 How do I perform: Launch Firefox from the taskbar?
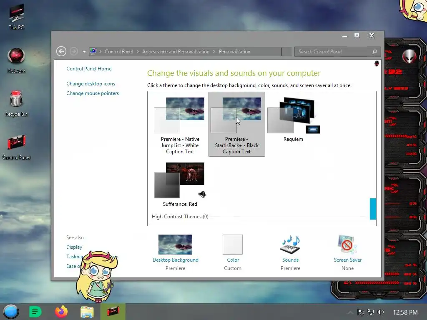(x=61, y=312)
